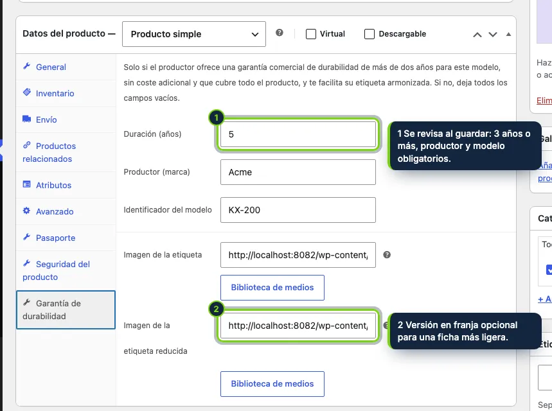Open the Producto simple type dropdown
552x411 pixels.
[194, 34]
